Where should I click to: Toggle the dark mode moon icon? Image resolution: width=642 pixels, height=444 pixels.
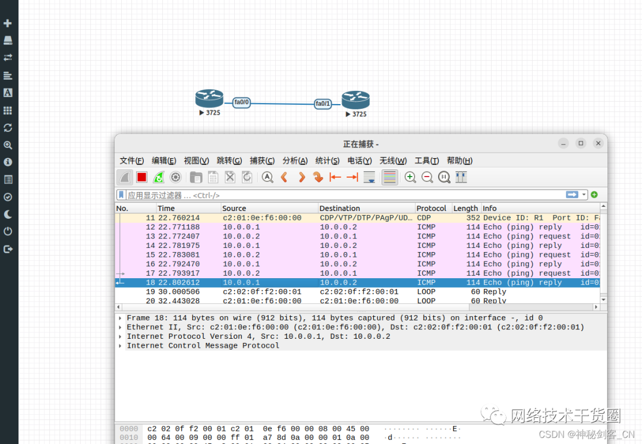tap(8, 214)
